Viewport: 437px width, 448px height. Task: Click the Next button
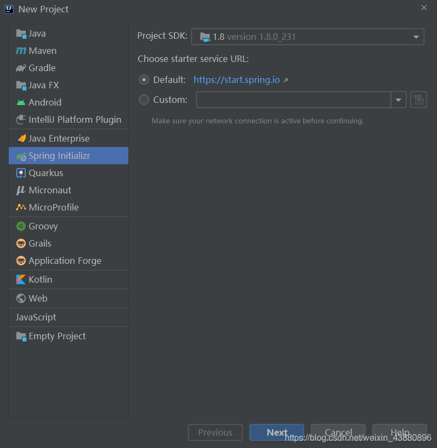click(x=276, y=432)
